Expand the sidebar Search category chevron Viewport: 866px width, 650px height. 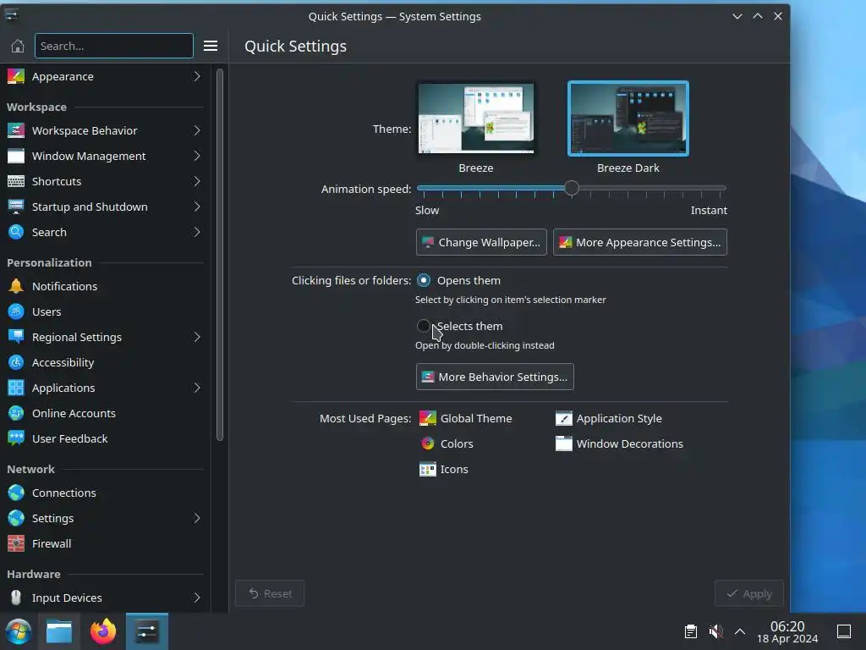click(x=197, y=232)
